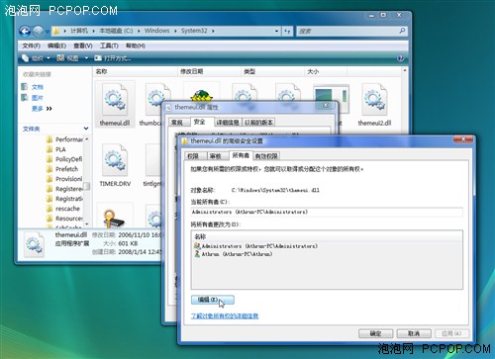Click the Edit button in owner dialog
Image resolution: width=495 pixels, height=359 pixels.
[213, 300]
